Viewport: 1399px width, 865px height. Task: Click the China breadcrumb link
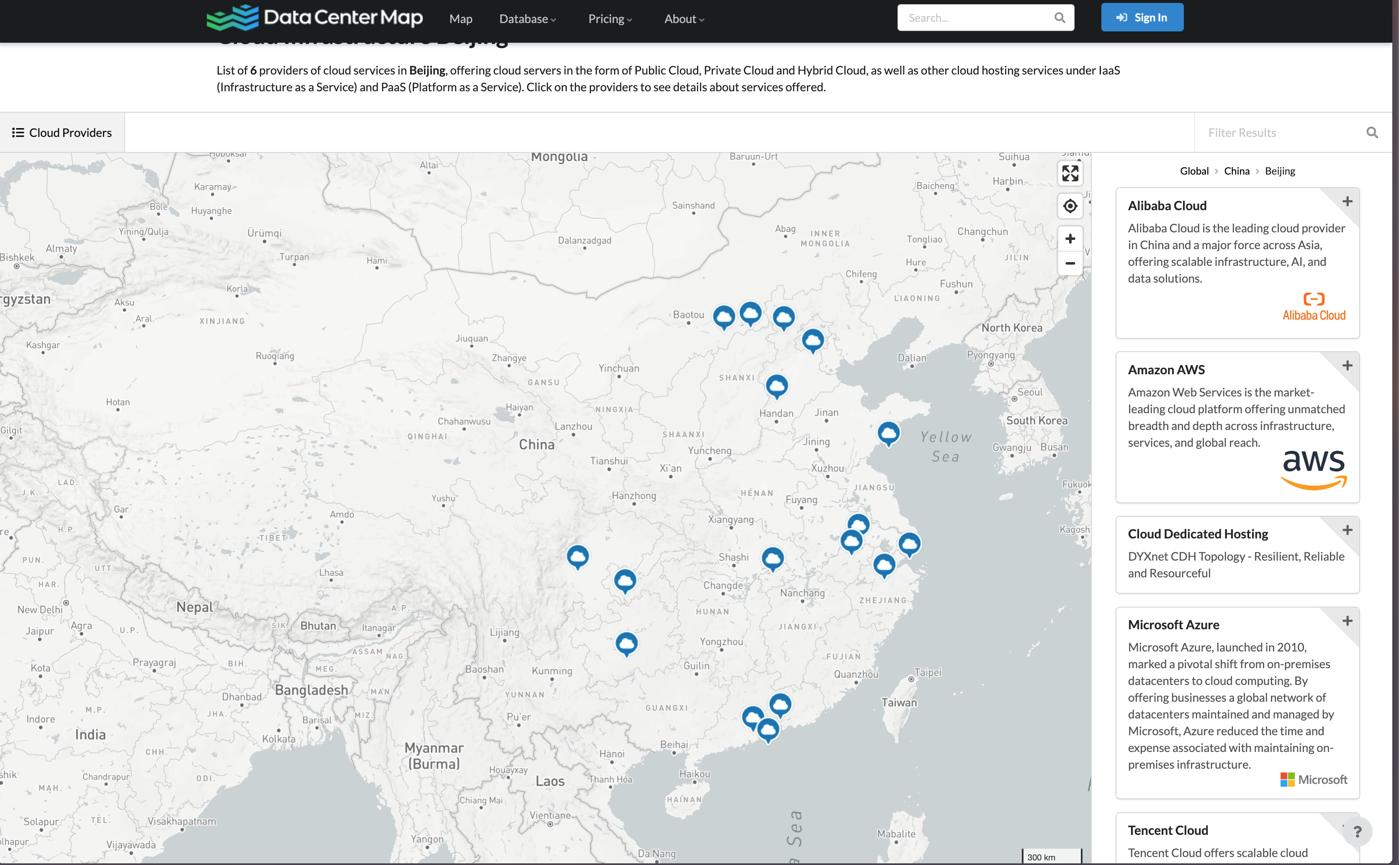[1236, 171]
